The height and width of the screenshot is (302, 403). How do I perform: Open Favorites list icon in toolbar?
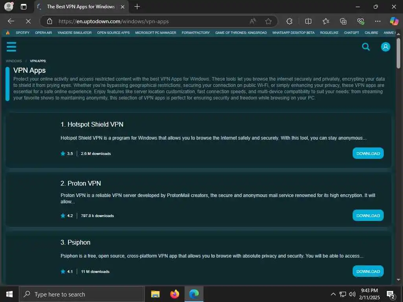point(325,21)
